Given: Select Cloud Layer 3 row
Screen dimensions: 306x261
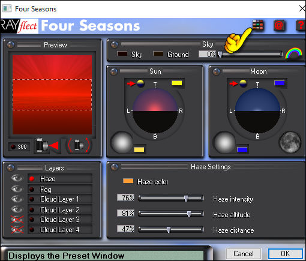Looking at the screenshot, I should 60,220.
